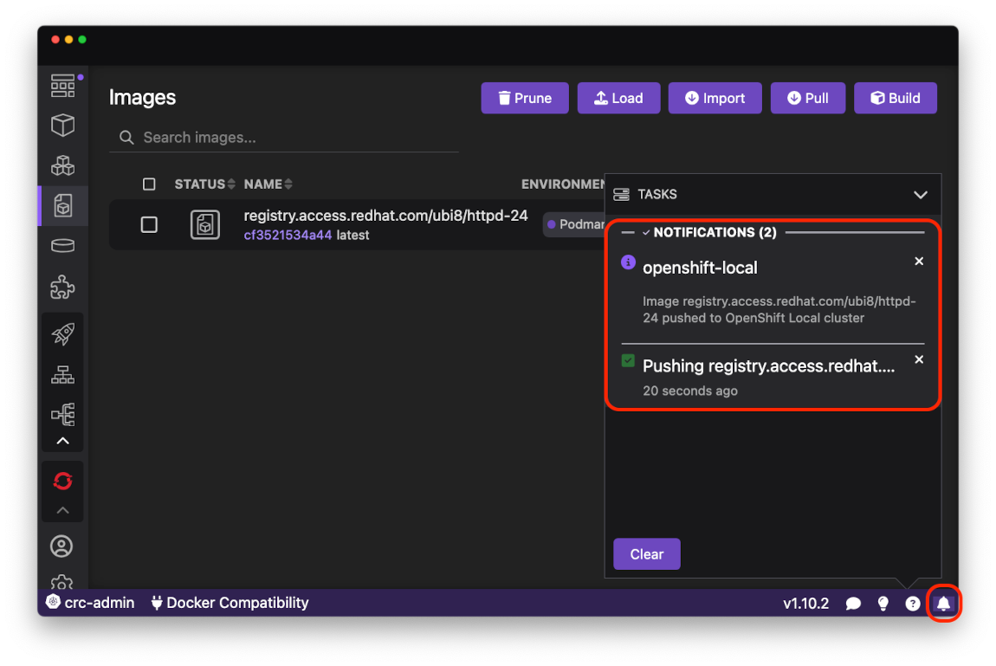Click the Import button
This screenshot has width=996, height=666.
715,98
